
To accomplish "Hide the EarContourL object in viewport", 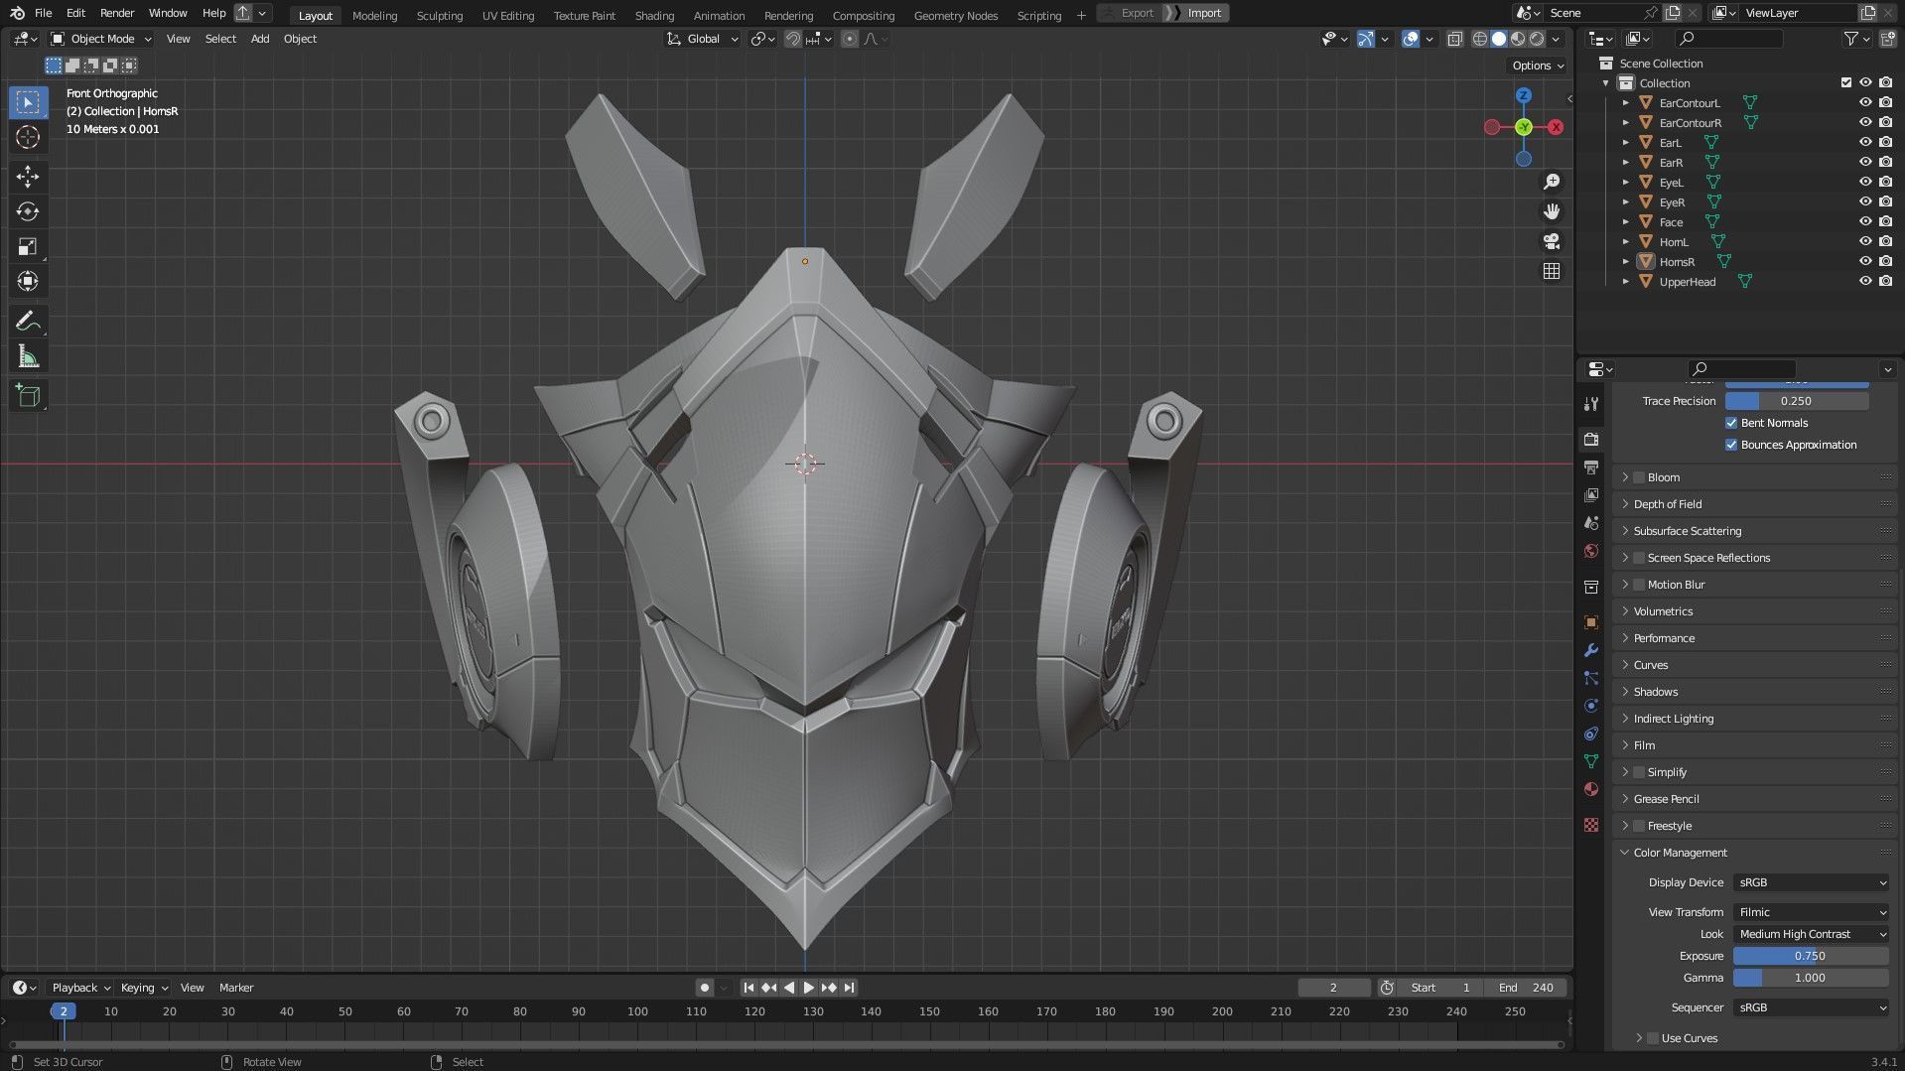I will pos(1865,102).
